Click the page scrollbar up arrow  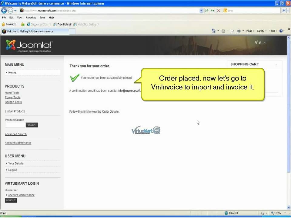coord(289,38)
